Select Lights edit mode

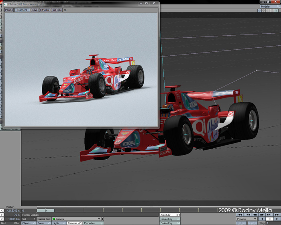pyautogui.click(x=58, y=223)
